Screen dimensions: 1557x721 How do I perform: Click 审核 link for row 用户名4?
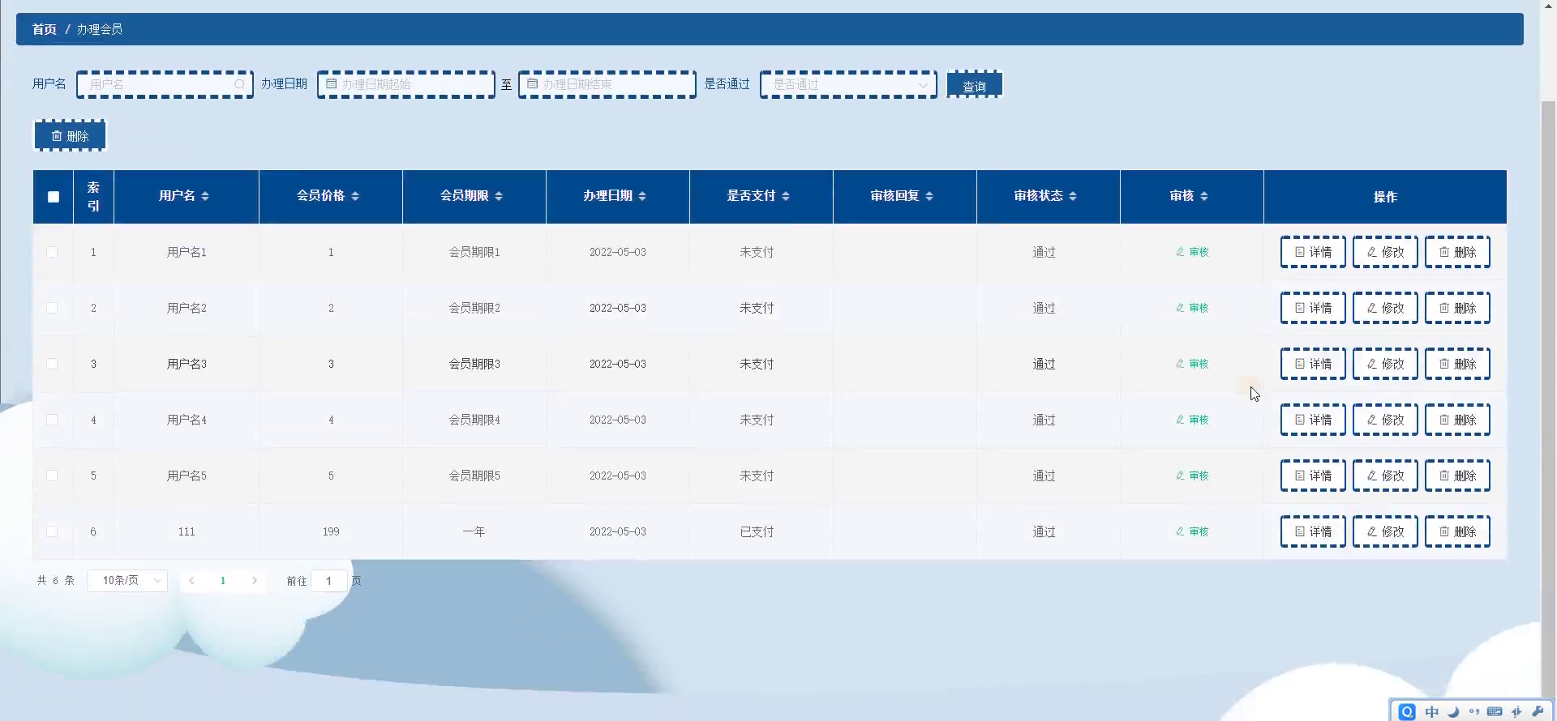point(1192,420)
